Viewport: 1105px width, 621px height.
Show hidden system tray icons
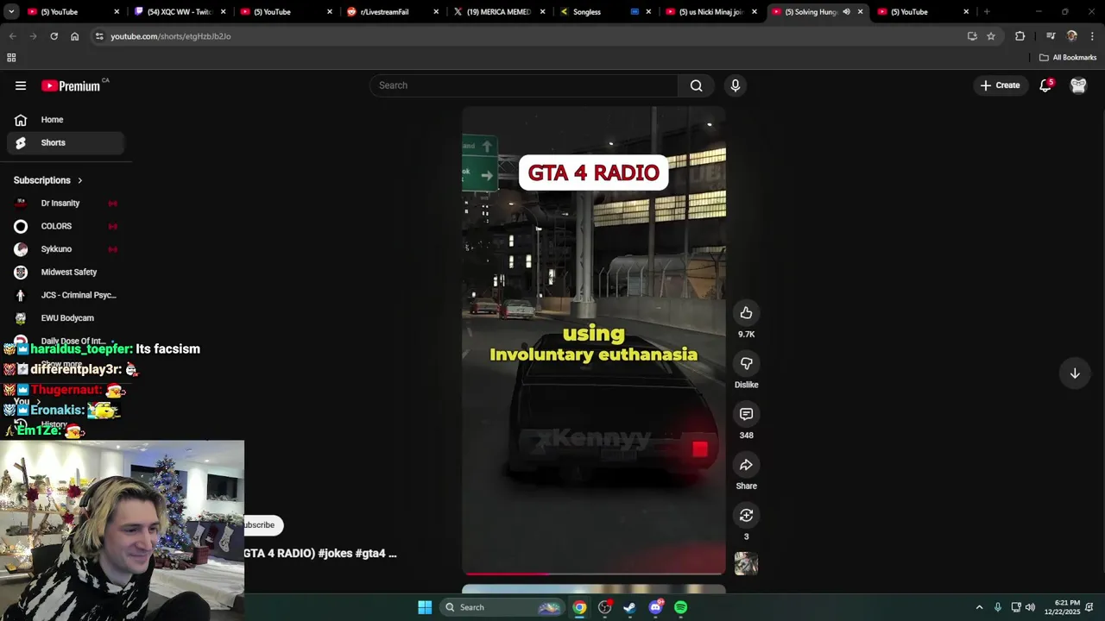click(979, 607)
